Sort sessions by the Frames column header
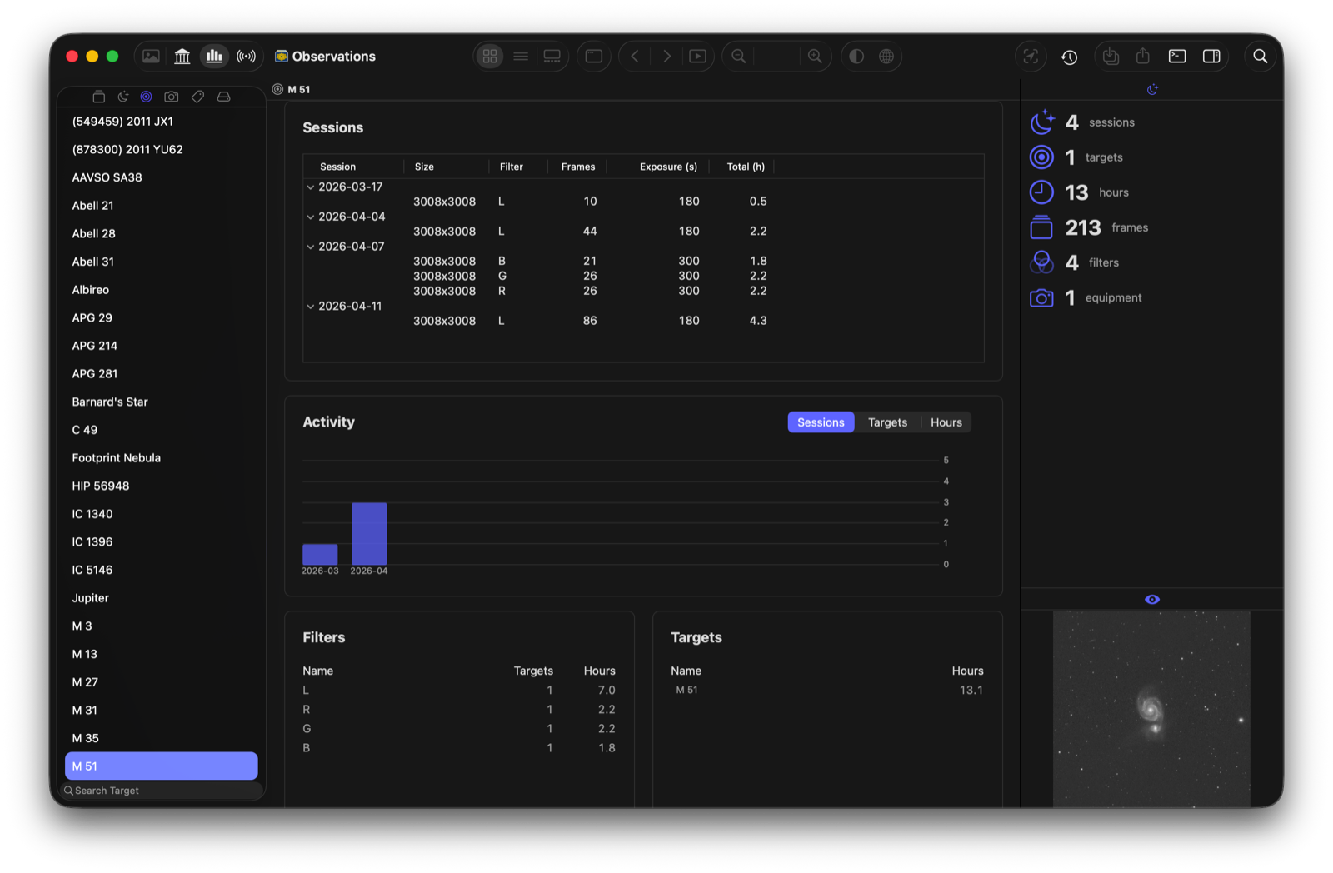This screenshot has width=1333, height=873. click(578, 167)
